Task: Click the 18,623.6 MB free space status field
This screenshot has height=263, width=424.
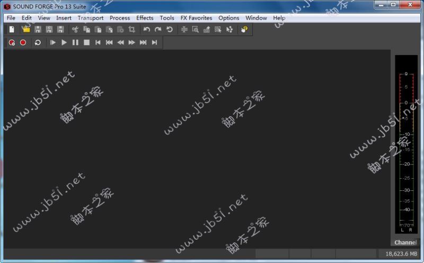Action: [401, 254]
